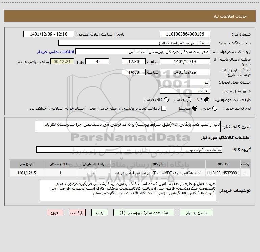Click the پاسخ به نیاز button

click(x=197, y=213)
